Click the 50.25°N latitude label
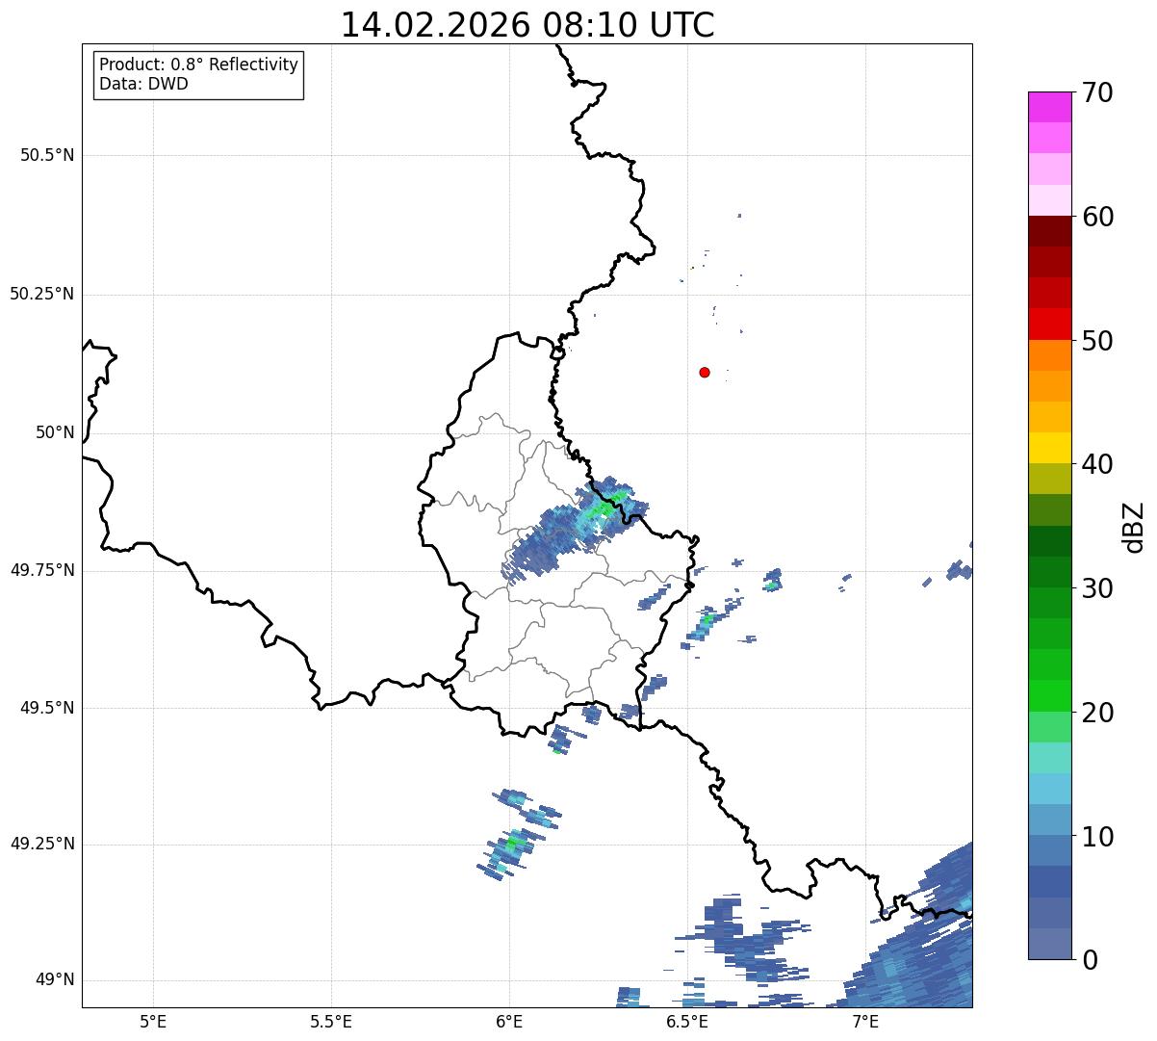1157x1041 pixels. (42, 294)
